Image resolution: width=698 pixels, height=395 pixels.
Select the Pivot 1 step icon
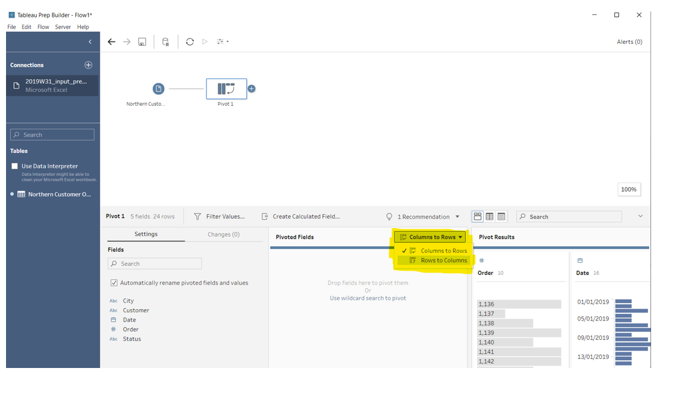(x=226, y=89)
